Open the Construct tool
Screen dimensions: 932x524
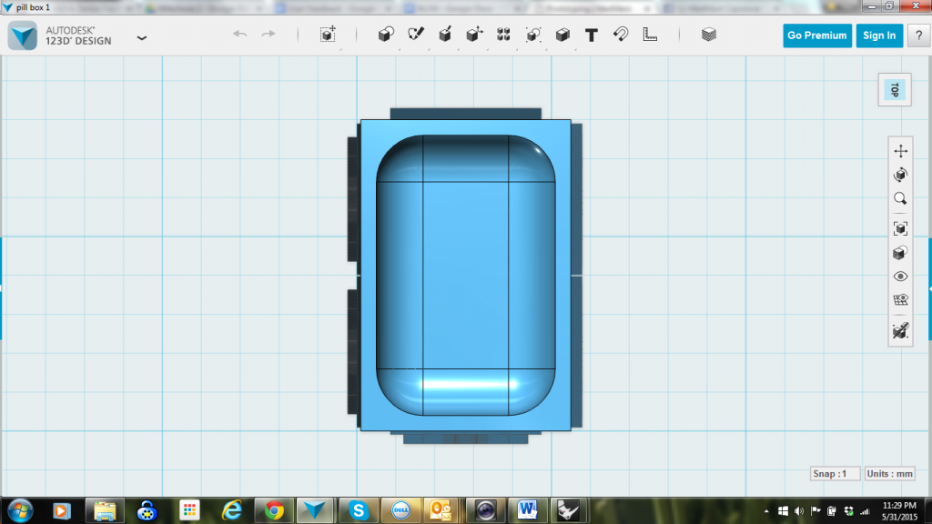(445, 35)
